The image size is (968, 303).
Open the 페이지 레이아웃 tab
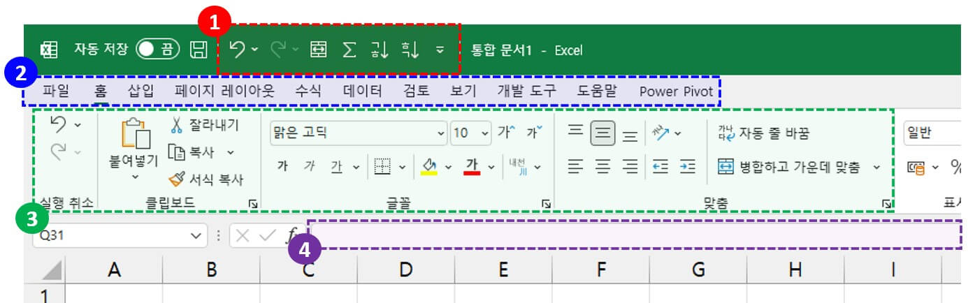225,91
